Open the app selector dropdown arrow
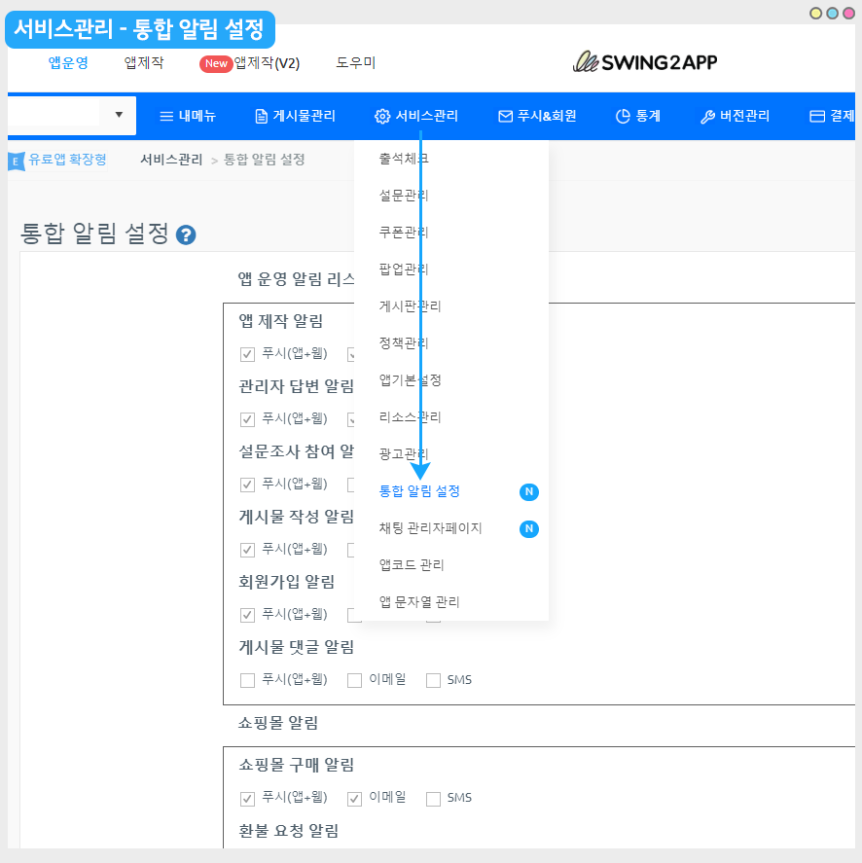 click(x=119, y=115)
